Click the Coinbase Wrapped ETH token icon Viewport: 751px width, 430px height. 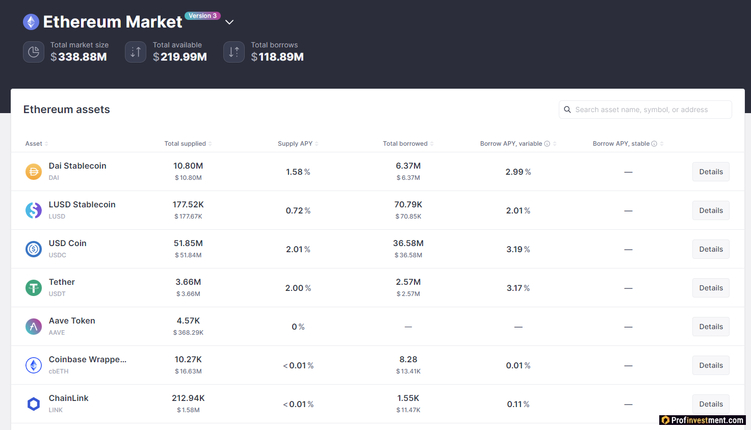[34, 365]
